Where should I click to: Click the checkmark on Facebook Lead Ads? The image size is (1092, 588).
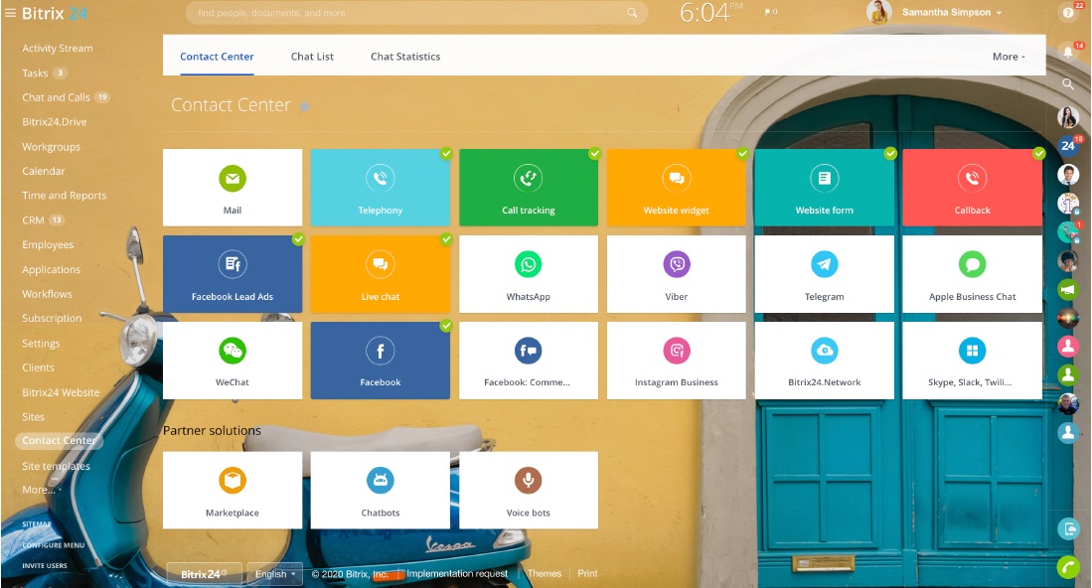tap(299, 239)
